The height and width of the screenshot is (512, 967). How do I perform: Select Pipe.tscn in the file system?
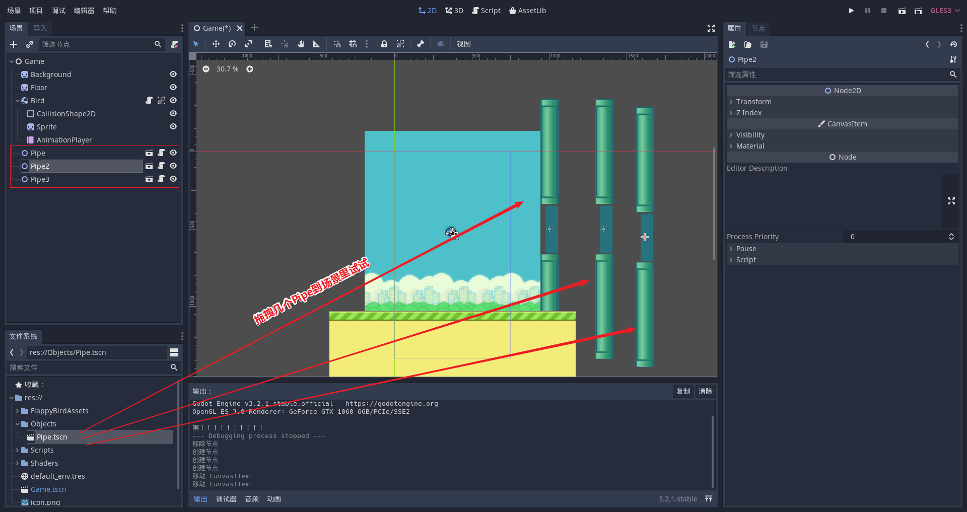point(100,437)
